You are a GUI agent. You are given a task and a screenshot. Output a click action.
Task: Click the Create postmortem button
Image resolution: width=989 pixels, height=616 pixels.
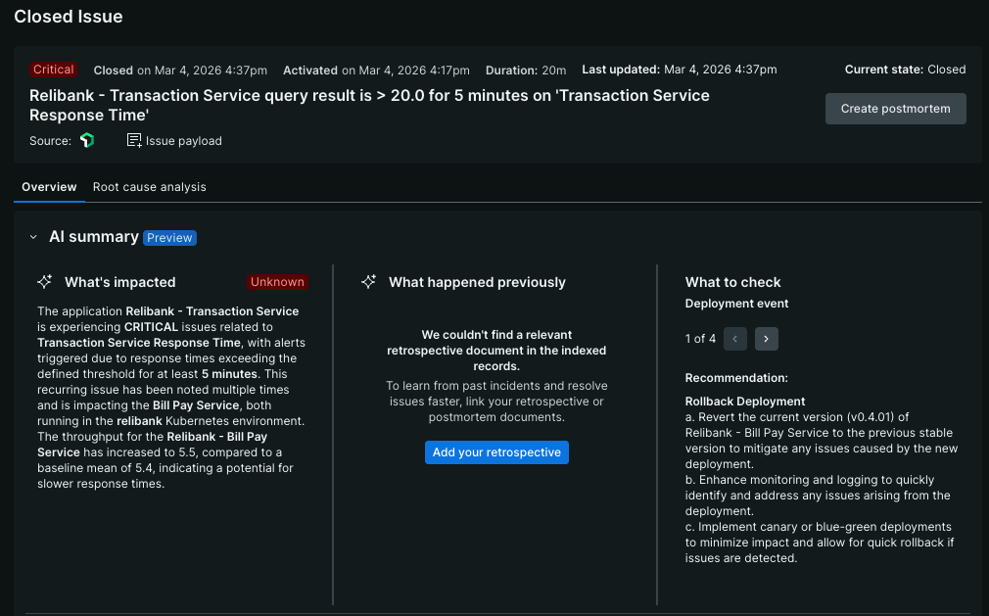(x=895, y=109)
